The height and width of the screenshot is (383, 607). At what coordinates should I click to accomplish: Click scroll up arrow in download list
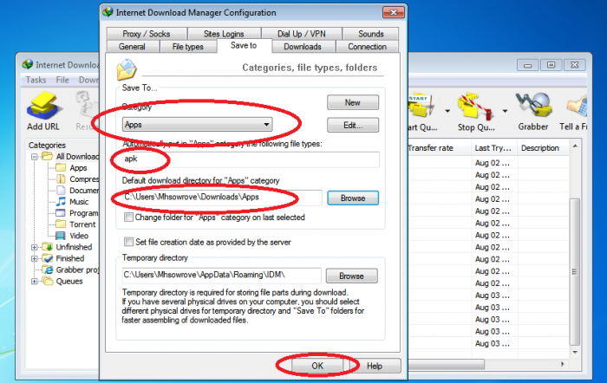pyautogui.click(x=575, y=146)
